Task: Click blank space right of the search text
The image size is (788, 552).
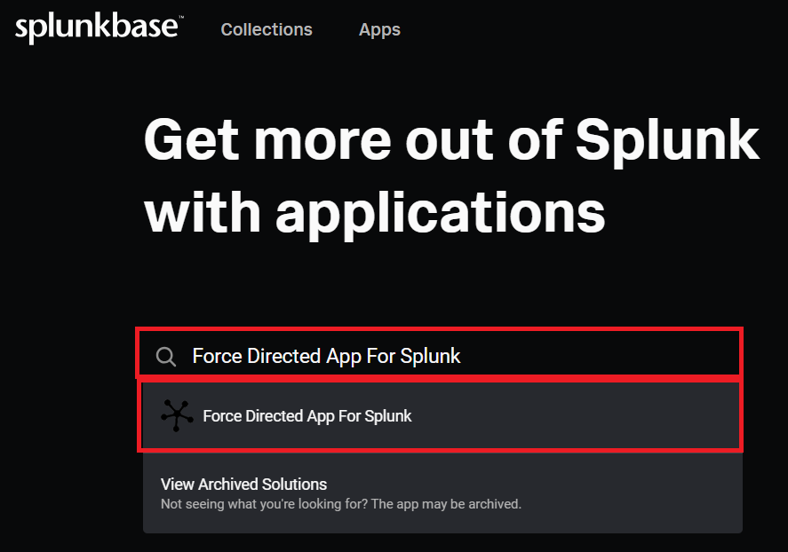Action: pyautogui.click(x=604, y=357)
